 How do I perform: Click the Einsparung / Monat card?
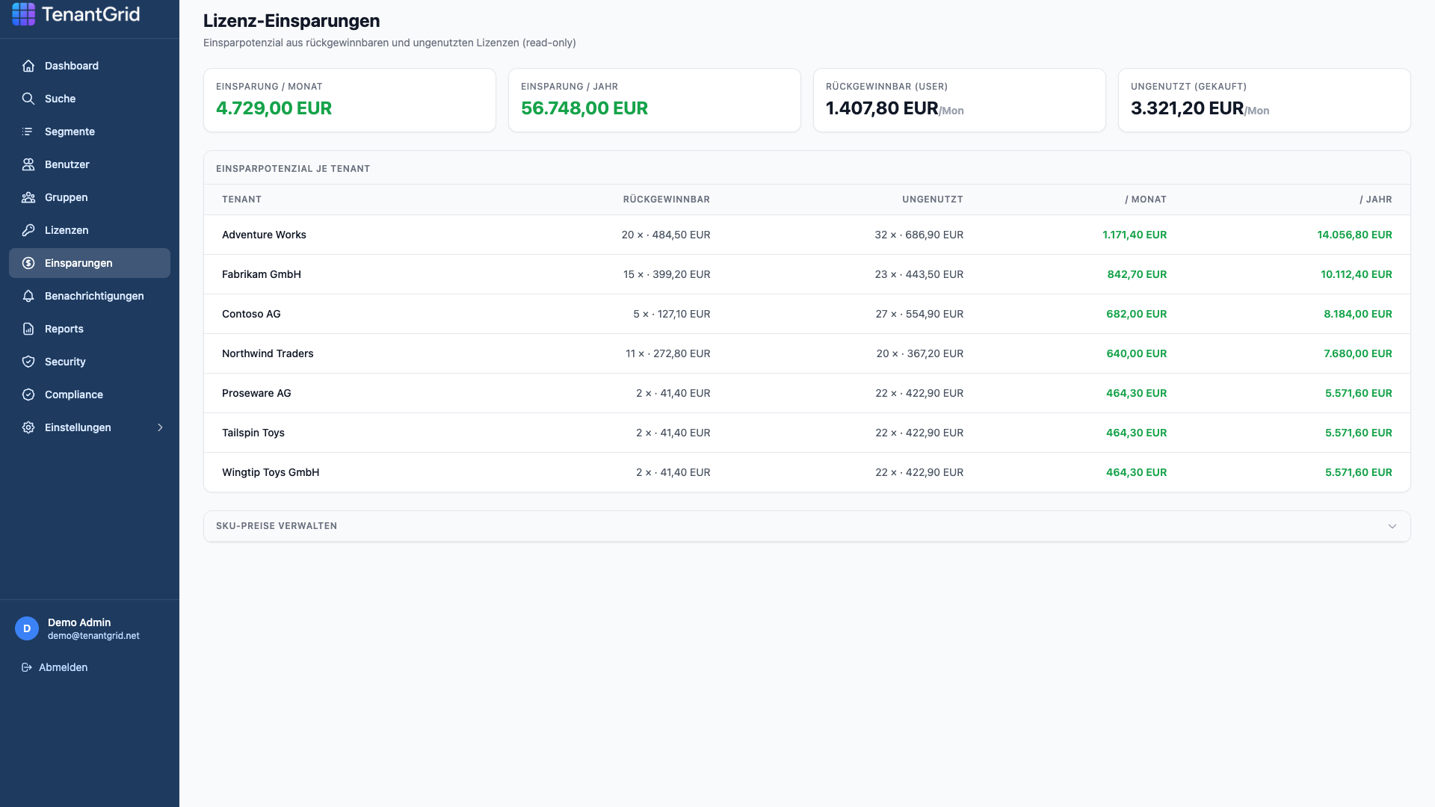(350, 100)
